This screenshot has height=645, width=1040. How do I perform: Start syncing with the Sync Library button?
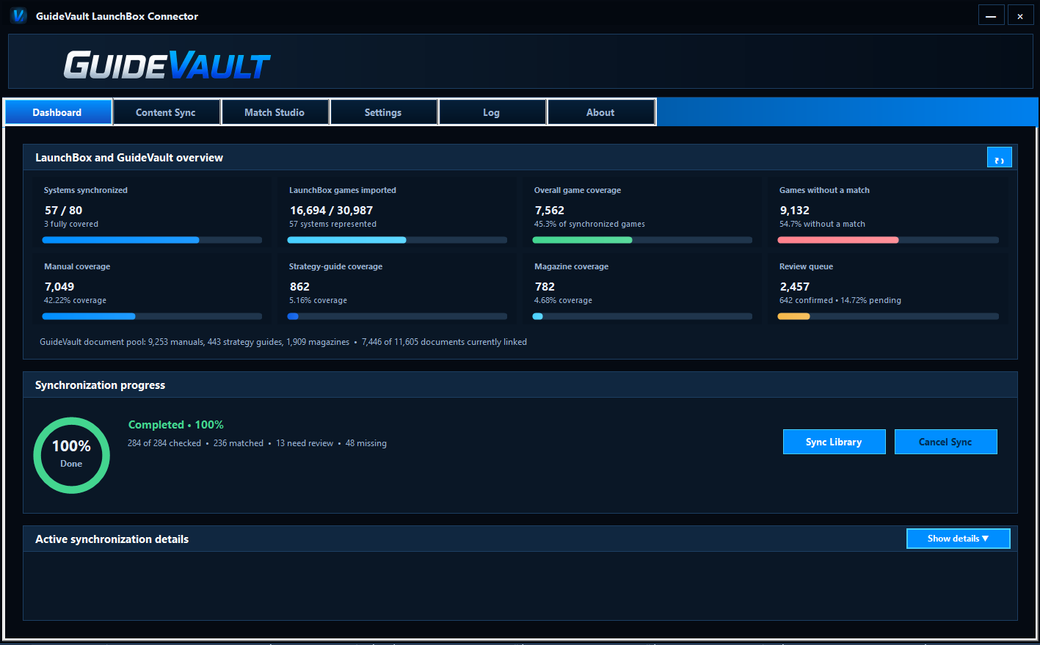[x=834, y=442]
